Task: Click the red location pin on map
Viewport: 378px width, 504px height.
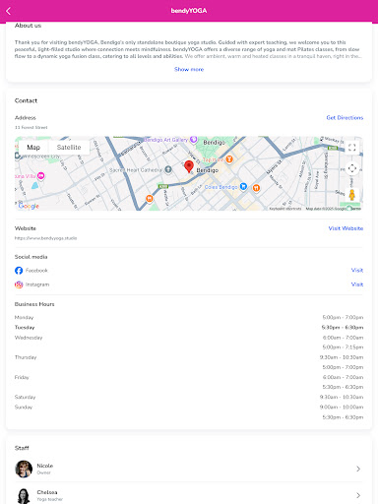Action: pos(189,166)
